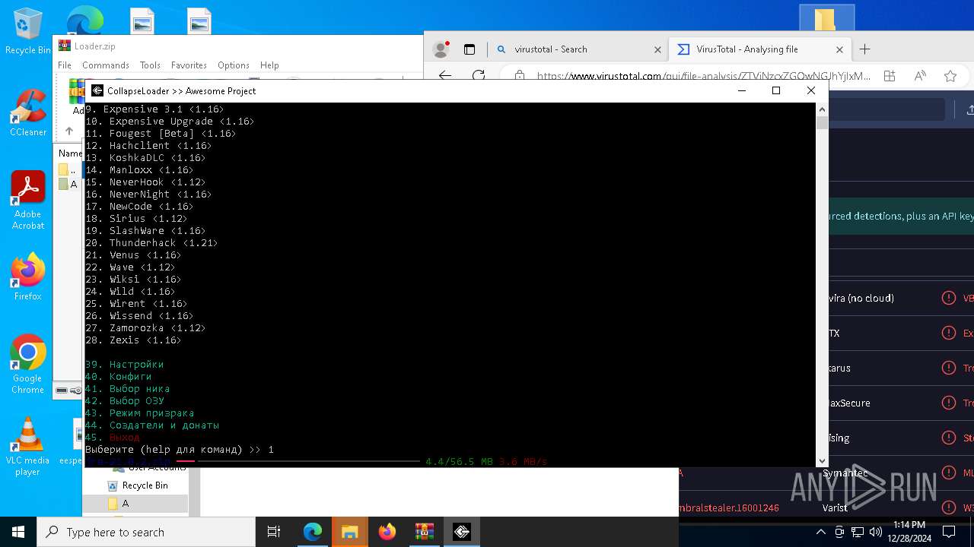Open Google Chrome desktop shortcut

point(27,365)
